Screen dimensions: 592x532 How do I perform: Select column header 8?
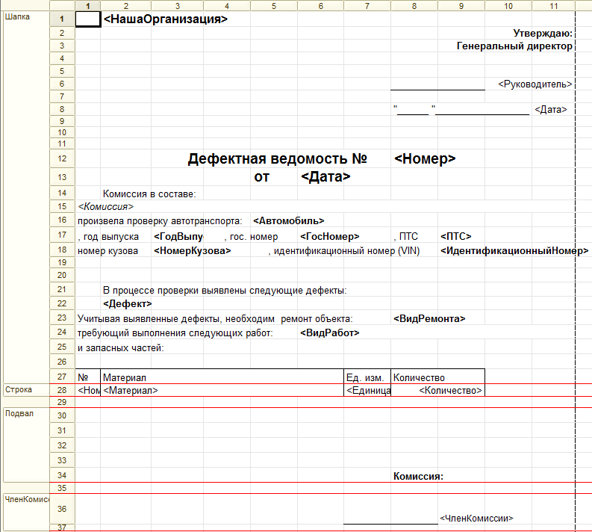(414, 6)
